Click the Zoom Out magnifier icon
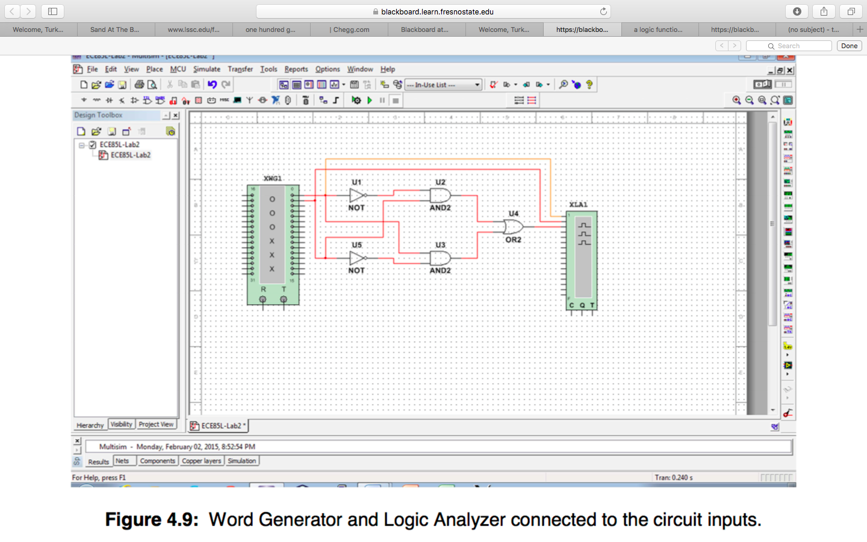Viewport: 867px width, 542px height. [x=749, y=101]
